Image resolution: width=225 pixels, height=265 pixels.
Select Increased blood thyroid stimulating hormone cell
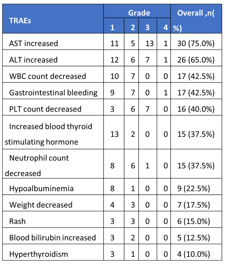click(53, 132)
